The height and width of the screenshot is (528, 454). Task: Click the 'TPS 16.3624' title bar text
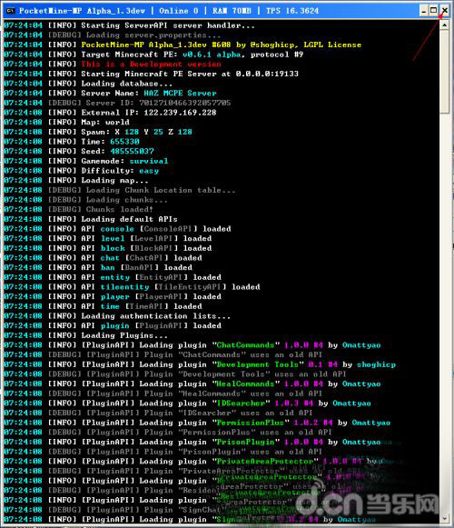292,11
